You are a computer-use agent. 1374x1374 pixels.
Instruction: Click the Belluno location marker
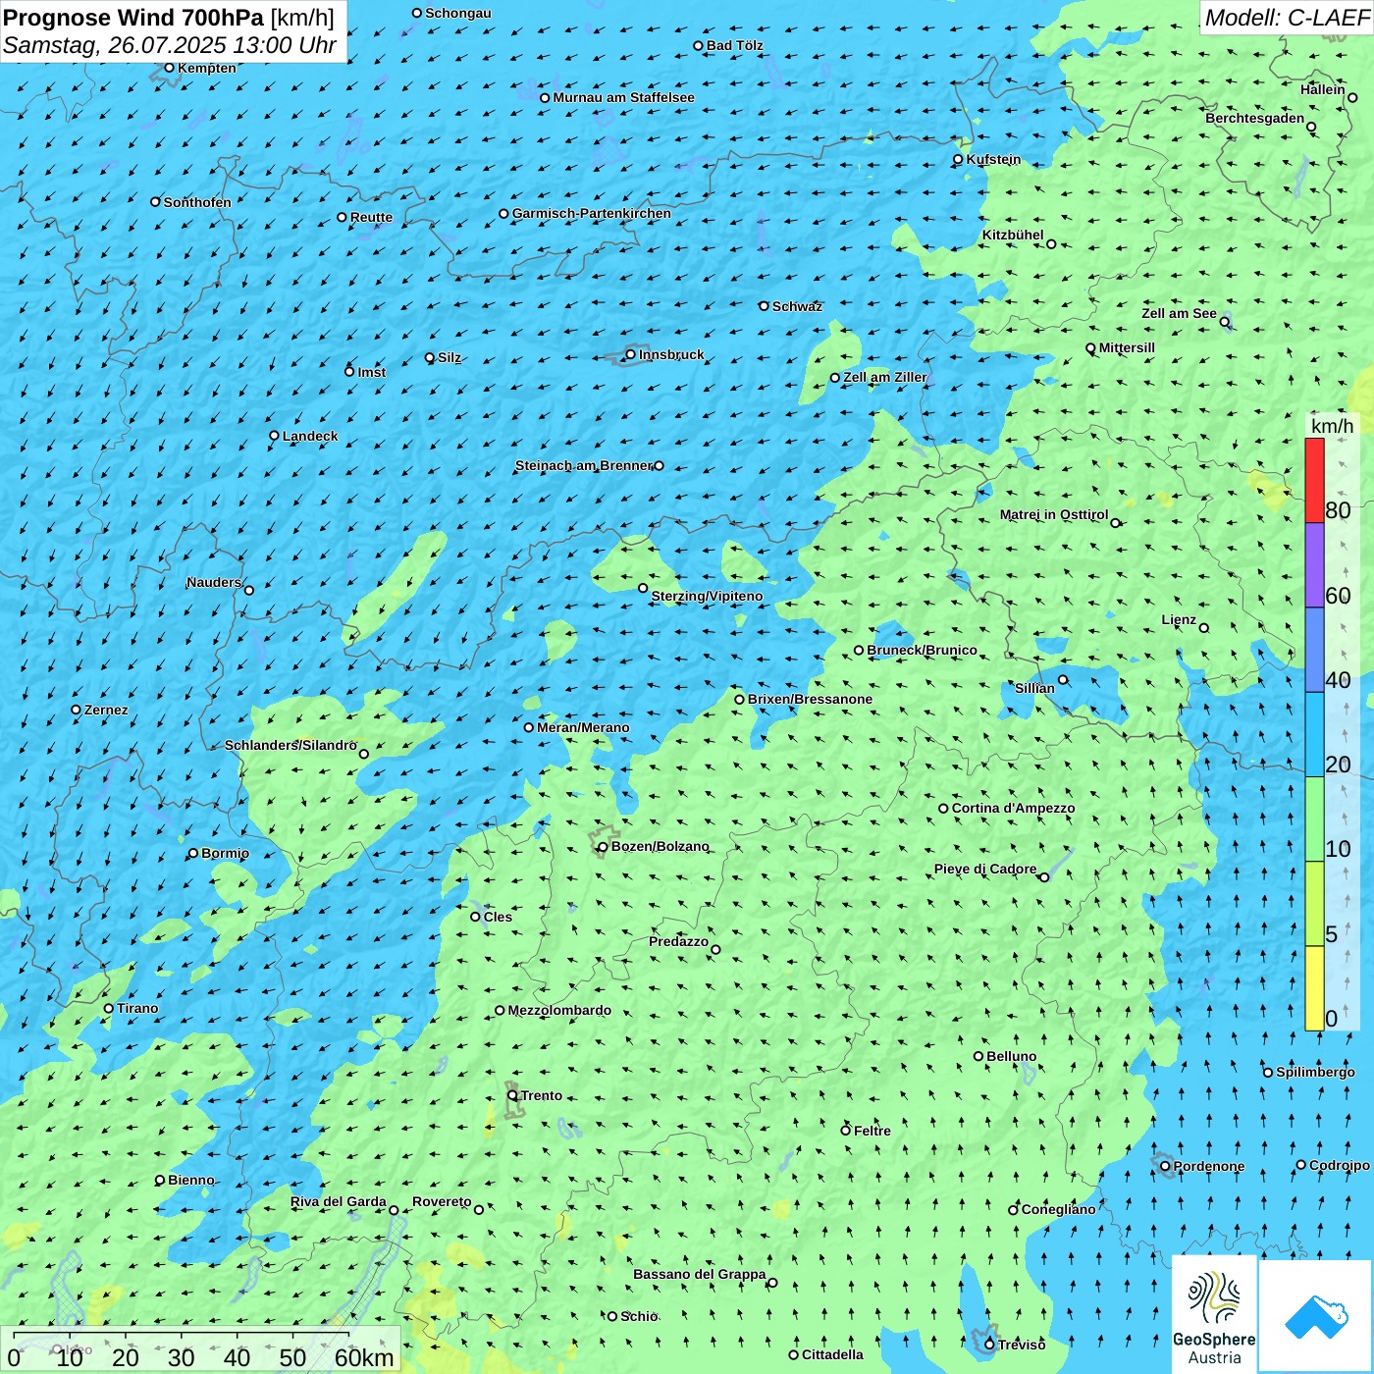tap(978, 1056)
